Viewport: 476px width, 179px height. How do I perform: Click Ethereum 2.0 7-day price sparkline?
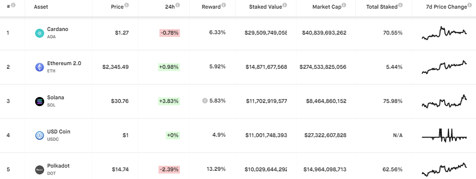coord(445,67)
